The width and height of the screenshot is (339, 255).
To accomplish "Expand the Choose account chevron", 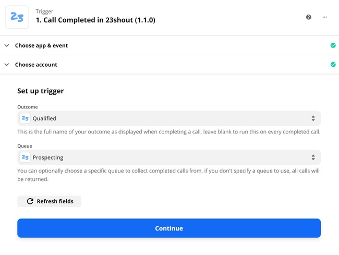I will [x=7, y=64].
